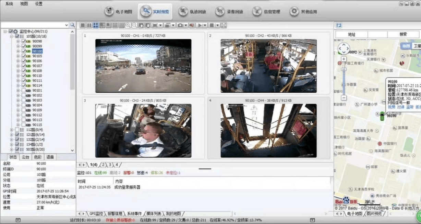
Task: Open the device search dropdown arrow
Action: tap(67, 25)
